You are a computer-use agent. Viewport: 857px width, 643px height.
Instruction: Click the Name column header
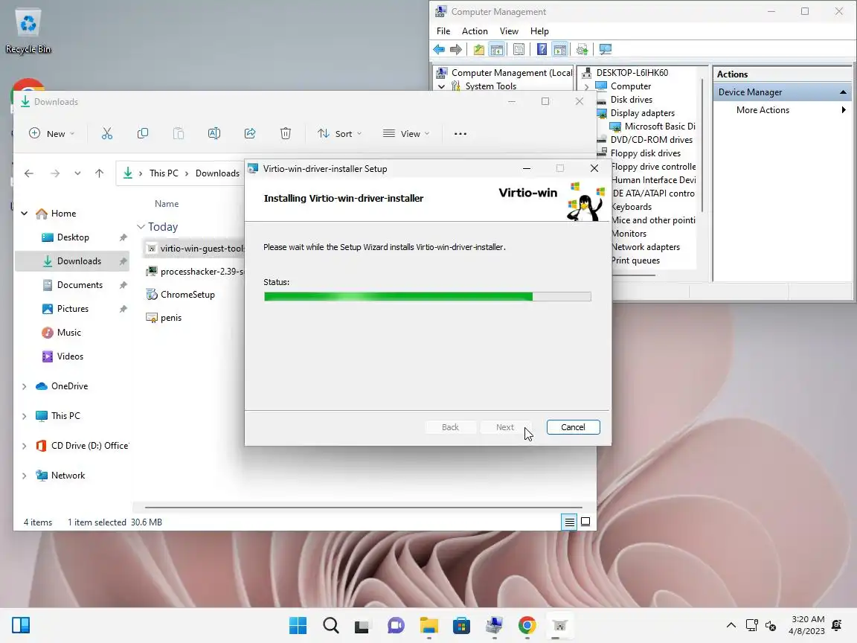[x=167, y=203]
